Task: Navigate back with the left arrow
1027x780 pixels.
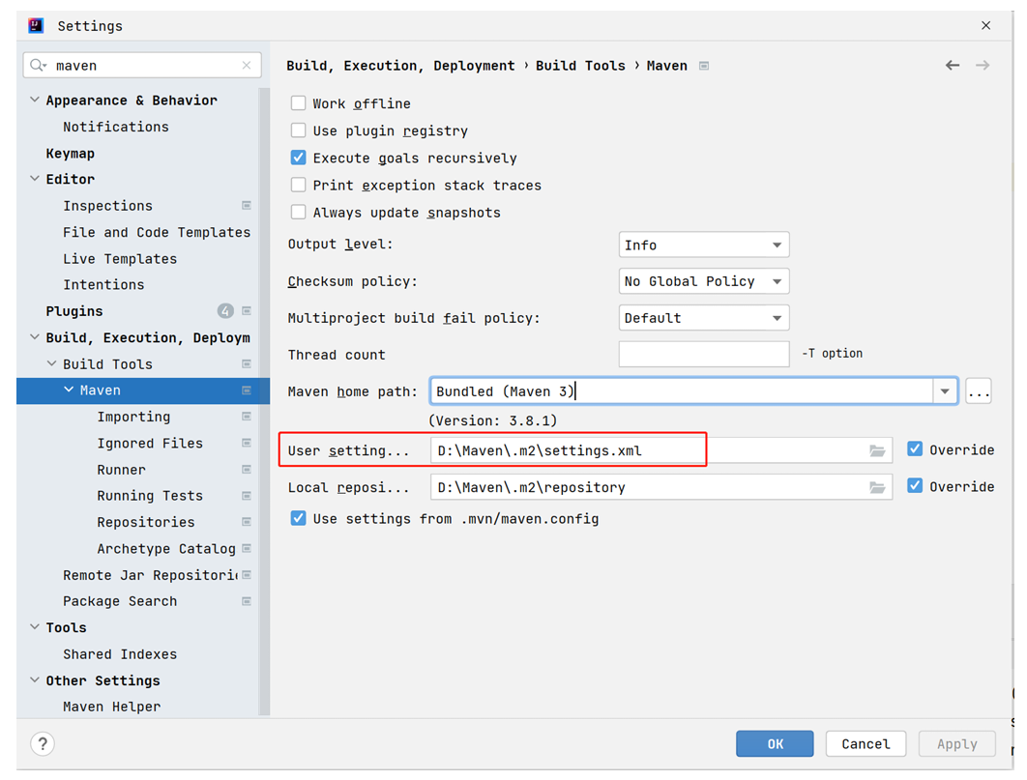Action: (x=953, y=65)
